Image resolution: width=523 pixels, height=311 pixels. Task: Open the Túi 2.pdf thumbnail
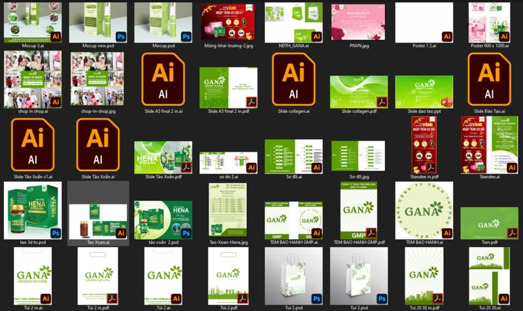[x=228, y=276]
